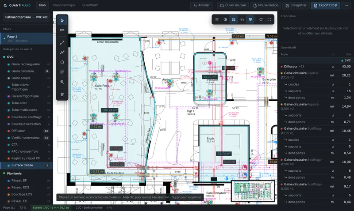This screenshot has width=354, height=211.
Task: Click the 73 % zoom value
Action: click(x=23, y=207)
